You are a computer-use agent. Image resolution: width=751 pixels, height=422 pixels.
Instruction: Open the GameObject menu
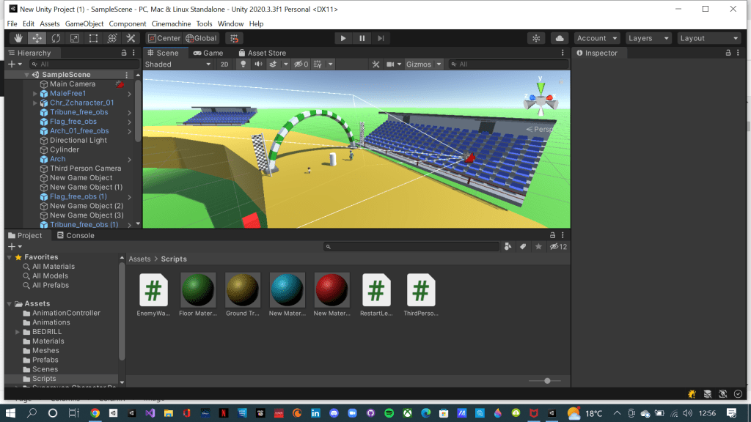[x=84, y=23]
